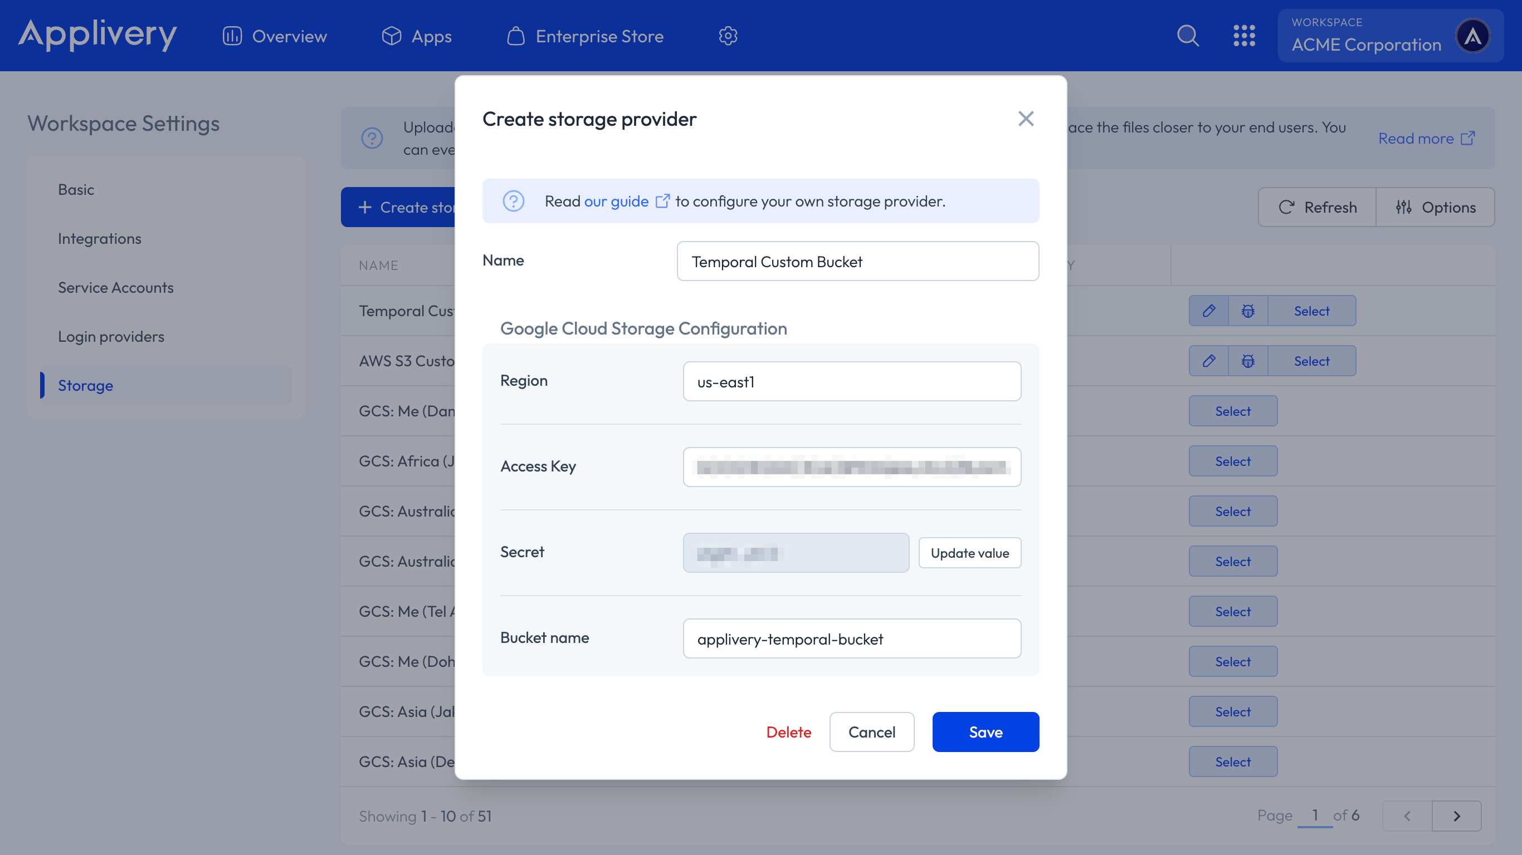Open the Basic settings section

(x=76, y=189)
